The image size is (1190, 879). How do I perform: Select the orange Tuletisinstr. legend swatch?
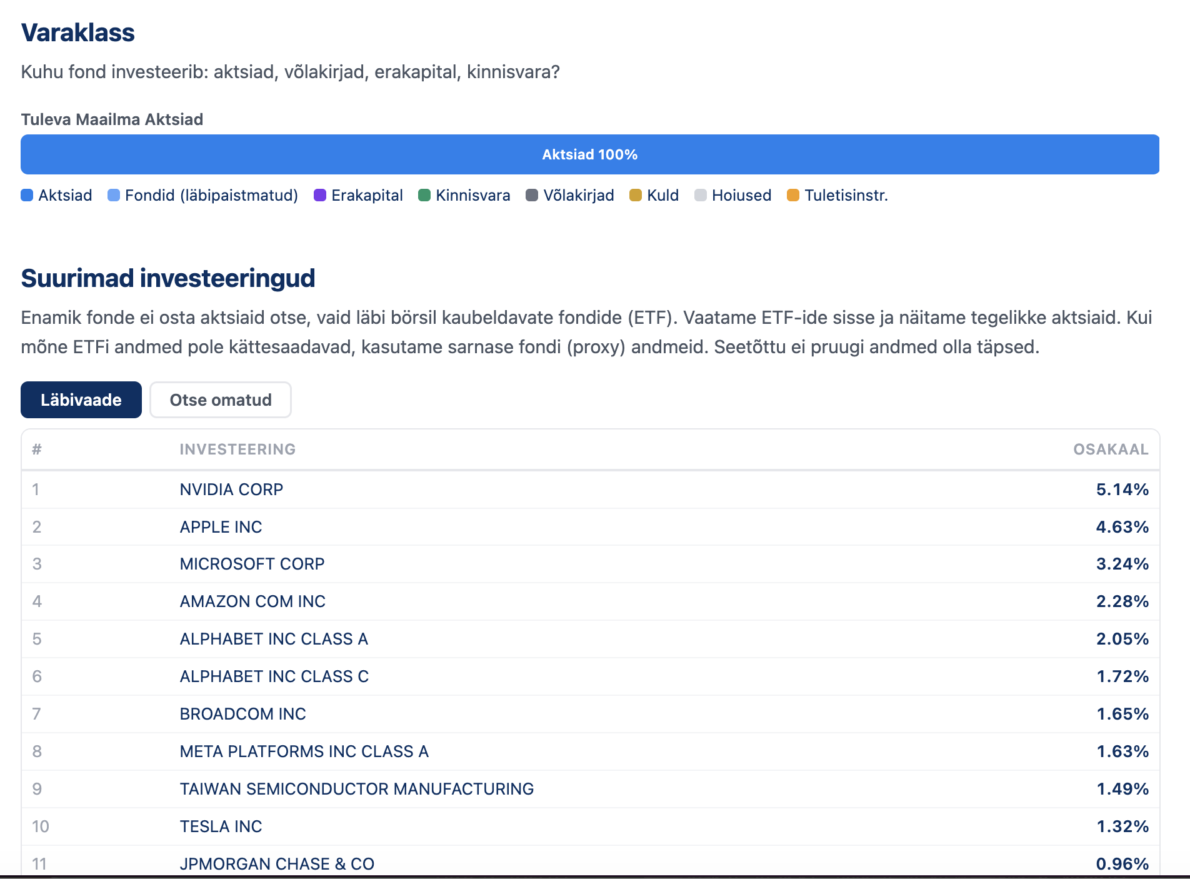click(793, 196)
